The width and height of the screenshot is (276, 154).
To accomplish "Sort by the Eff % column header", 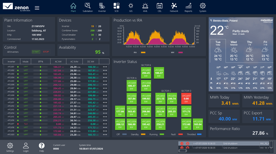I will [41, 62].
